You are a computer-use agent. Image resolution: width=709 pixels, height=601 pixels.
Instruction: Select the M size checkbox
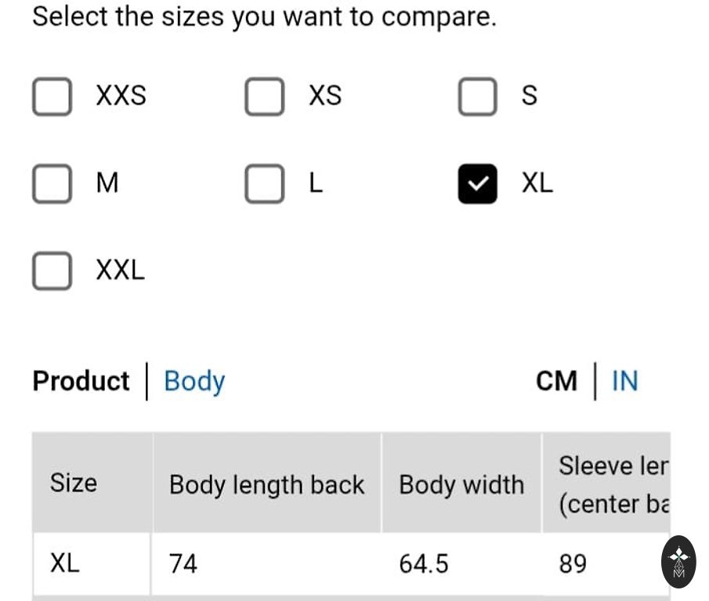(52, 184)
